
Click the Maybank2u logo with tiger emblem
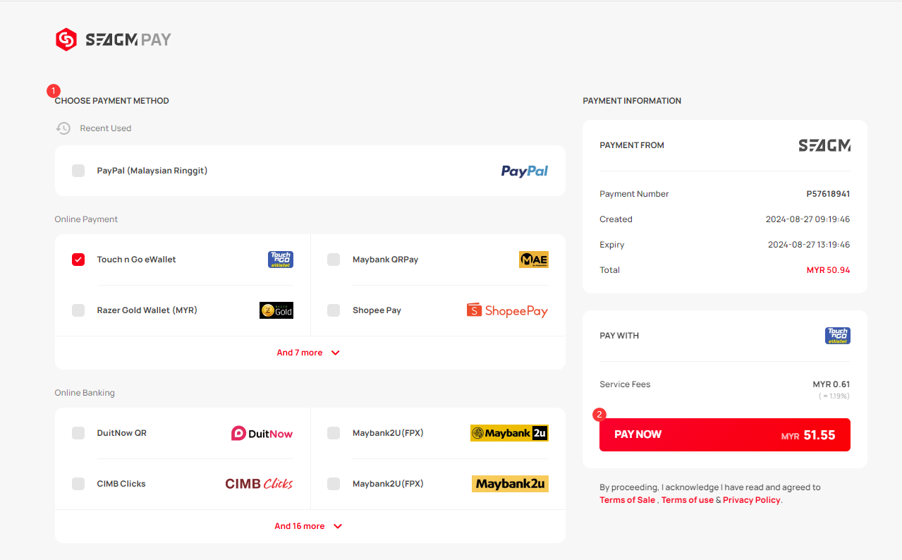pos(509,433)
